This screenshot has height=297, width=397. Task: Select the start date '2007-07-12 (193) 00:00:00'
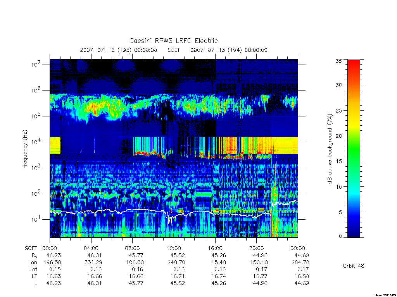119,50
